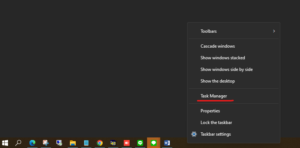Open Task Manager from the context menu
This screenshot has width=300, height=148.
coord(214,96)
